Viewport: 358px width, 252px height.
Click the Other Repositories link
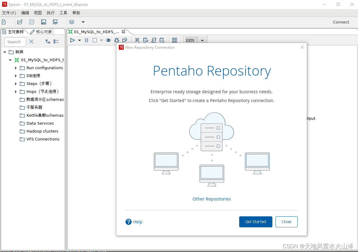[x=212, y=199]
